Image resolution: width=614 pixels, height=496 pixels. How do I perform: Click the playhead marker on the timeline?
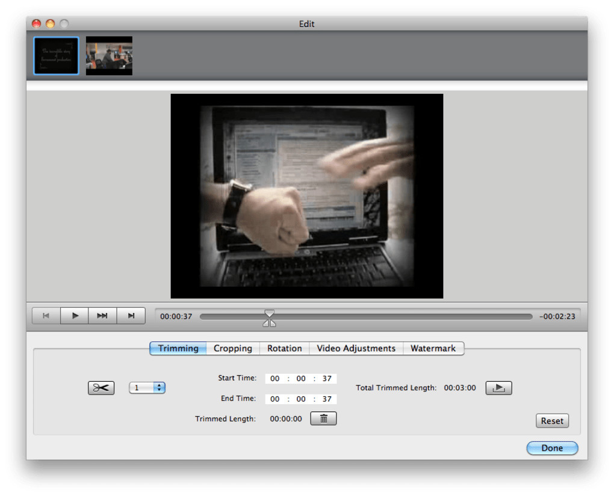270,313
